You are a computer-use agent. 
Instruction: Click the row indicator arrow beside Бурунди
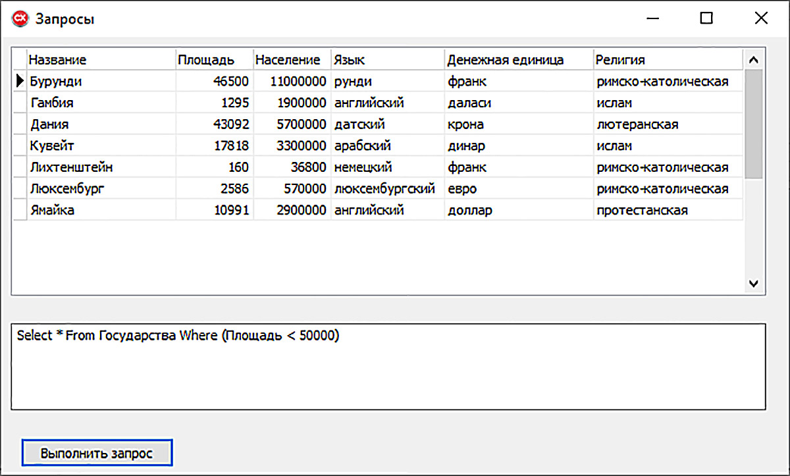19,81
